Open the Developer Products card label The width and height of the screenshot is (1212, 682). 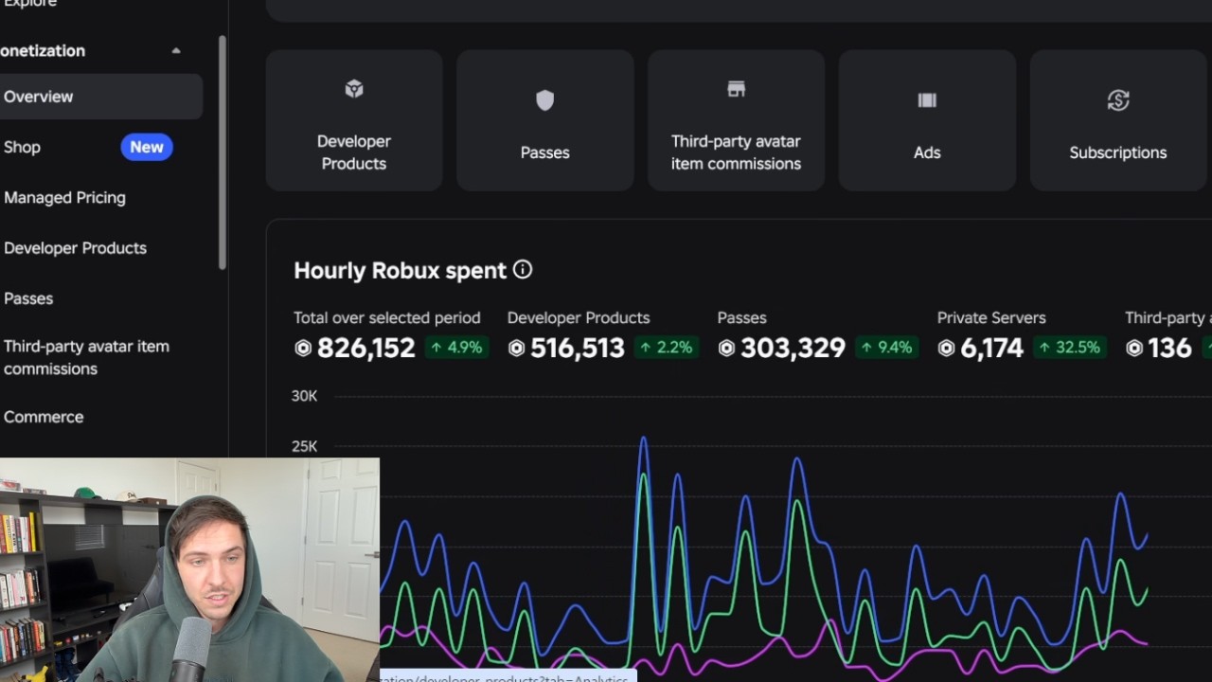coord(354,153)
